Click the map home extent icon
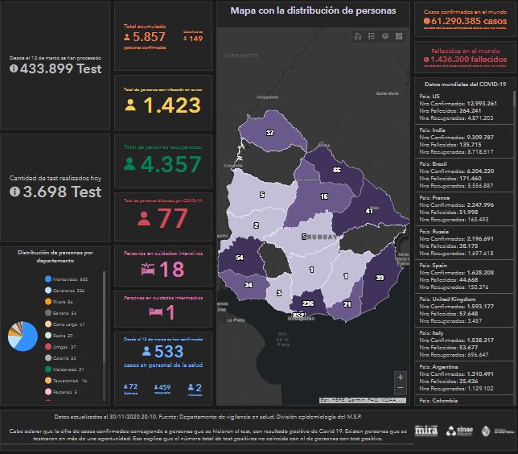The image size is (518, 454). click(x=358, y=36)
